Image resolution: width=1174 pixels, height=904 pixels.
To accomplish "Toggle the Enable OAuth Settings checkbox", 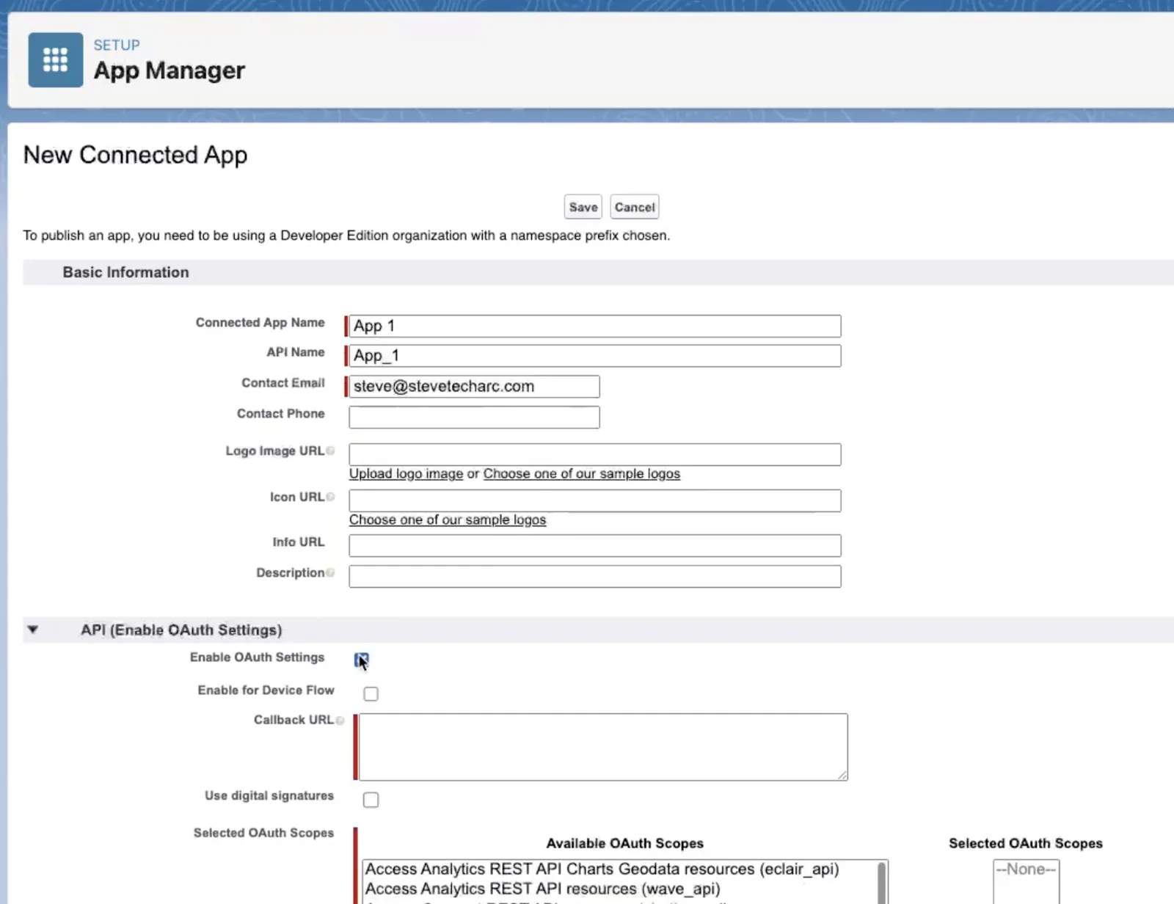I will click(x=362, y=660).
